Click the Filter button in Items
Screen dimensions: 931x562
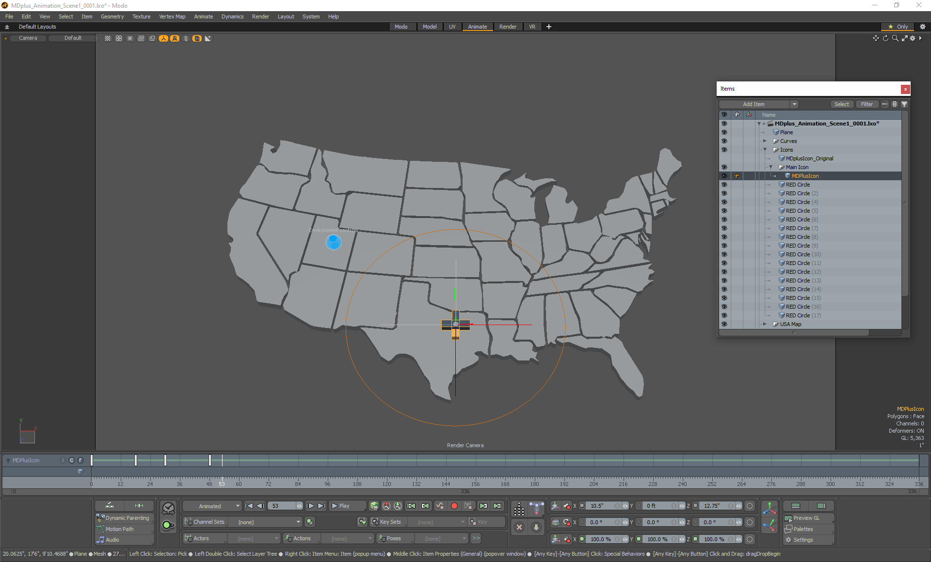[x=867, y=104]
